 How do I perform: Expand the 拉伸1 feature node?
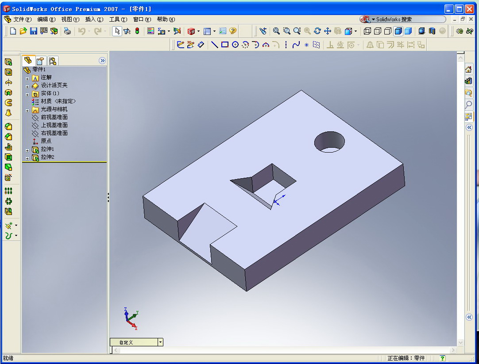(27, 150)
